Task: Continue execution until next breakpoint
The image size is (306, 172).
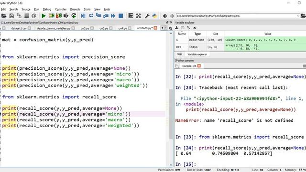Action: [113, 16]
